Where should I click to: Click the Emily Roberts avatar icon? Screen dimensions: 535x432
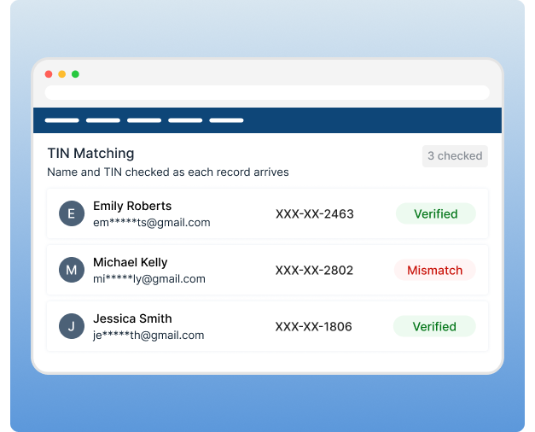[72, 213]
